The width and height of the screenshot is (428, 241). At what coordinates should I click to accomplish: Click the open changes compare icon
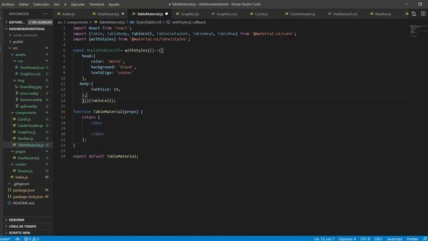(x=414, y=13)
